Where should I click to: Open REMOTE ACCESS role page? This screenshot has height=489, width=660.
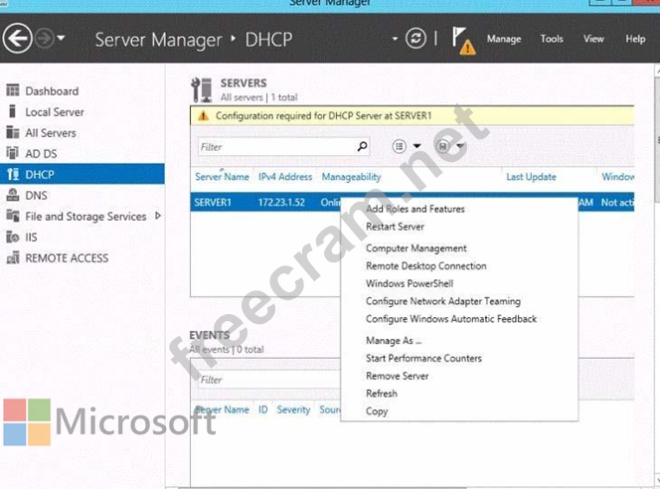coord(67,258)
